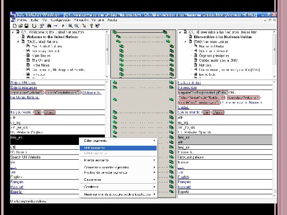Click target connector icon on Órganos principales row
The width and height of the screenshot is (287, 215).
pos(171,55)
